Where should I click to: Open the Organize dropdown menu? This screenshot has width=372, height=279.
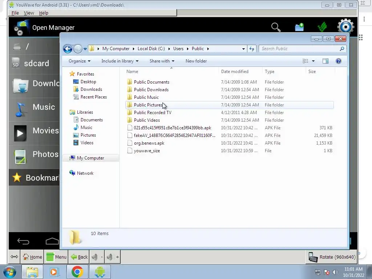point(80,61)
